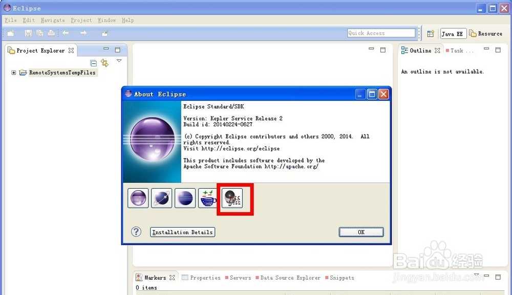Screen dimensions: 512x295
Task: Click the Save All toolbar icon
Action: click(40, 33)
